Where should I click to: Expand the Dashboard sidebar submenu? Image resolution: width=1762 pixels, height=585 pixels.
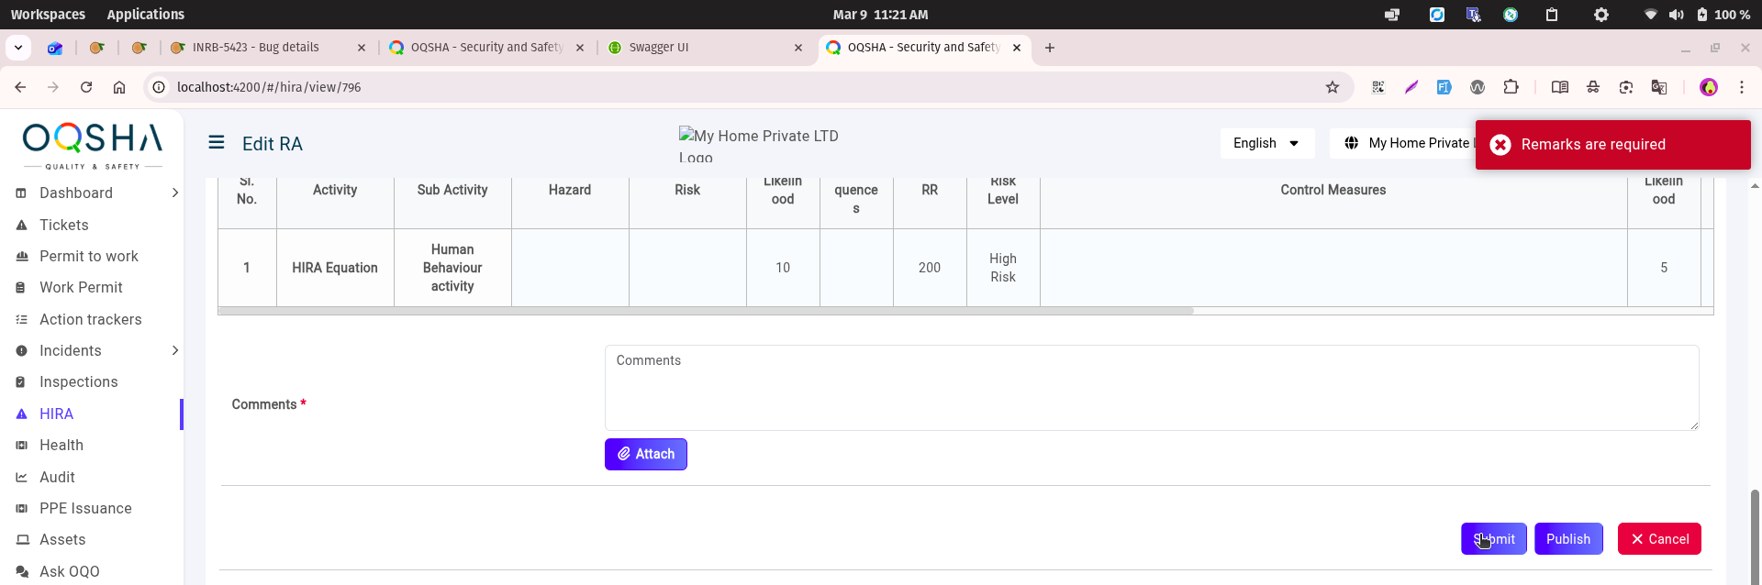coord(174,193)
